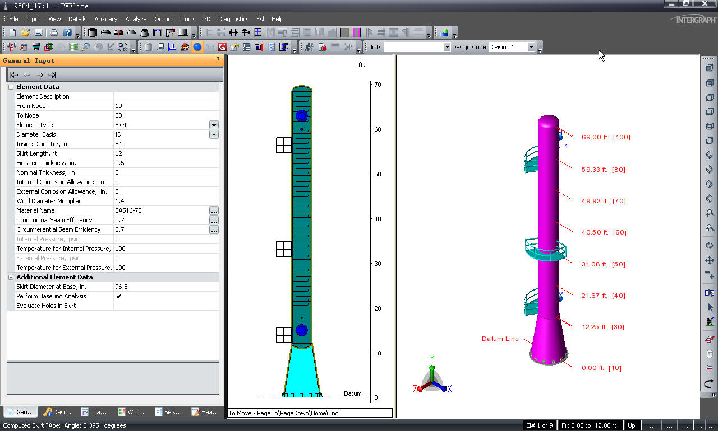Open the Element Type dropdown
Image resolution: width=718 pixels, height=431 pixels.
tap(214, 125)
